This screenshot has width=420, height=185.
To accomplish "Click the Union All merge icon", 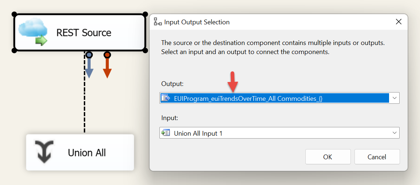I will pyautogui.click(x=44, y=152).
